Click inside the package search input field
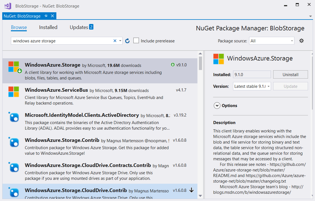The image size is (315, 201). click(x=61, y=40)
